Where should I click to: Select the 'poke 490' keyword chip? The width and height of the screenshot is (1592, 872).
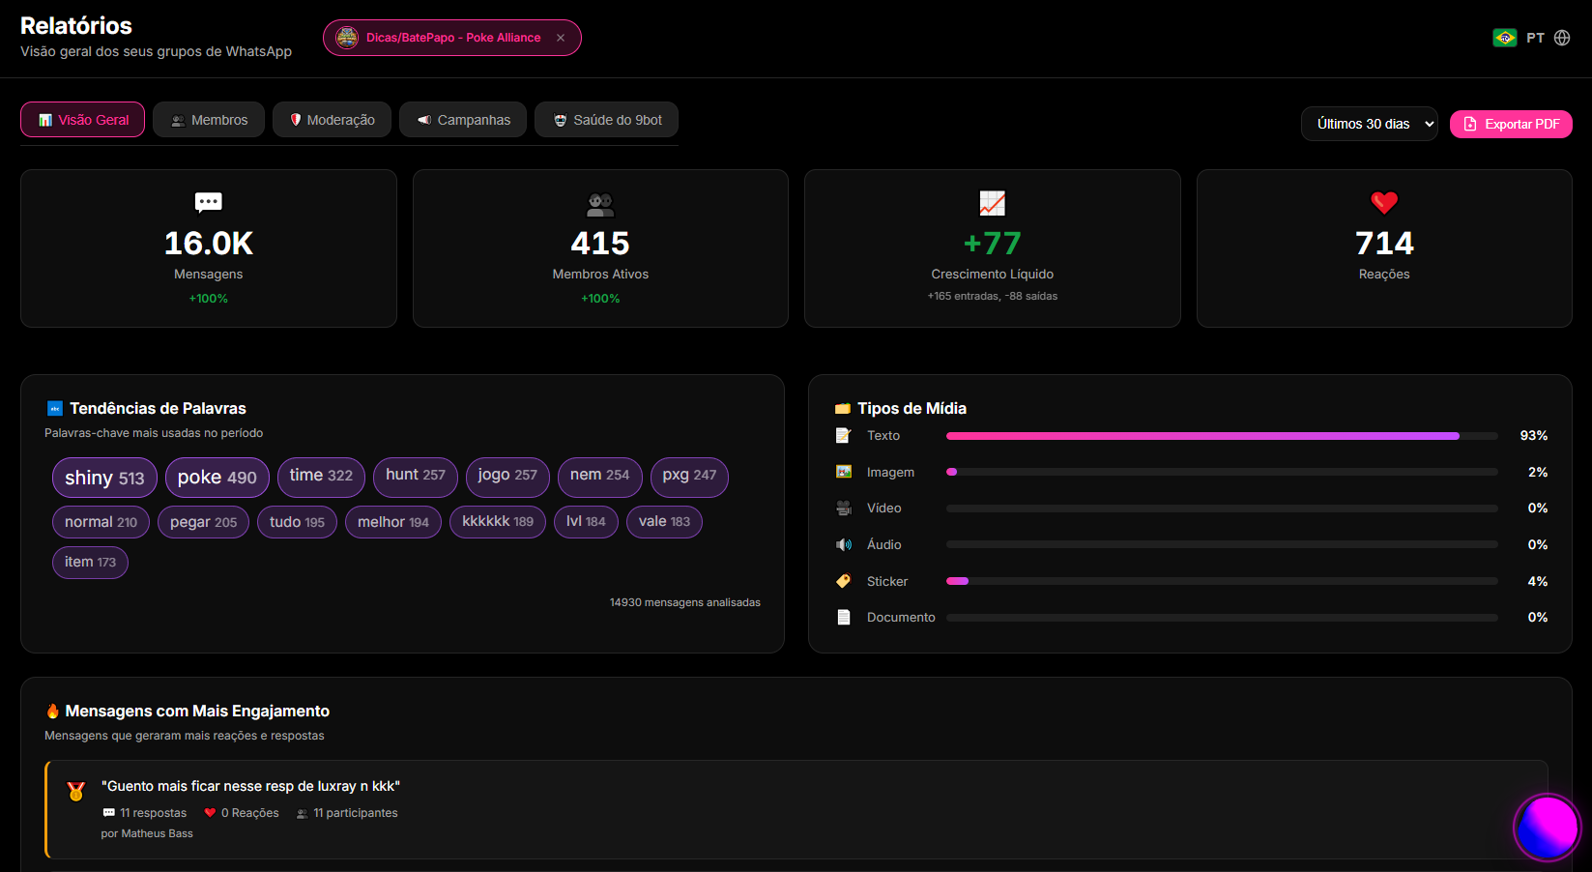pyautogui.click(x=217, y=478)
